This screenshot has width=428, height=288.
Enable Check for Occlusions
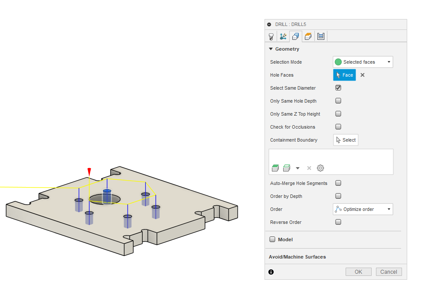pos(338,127)
